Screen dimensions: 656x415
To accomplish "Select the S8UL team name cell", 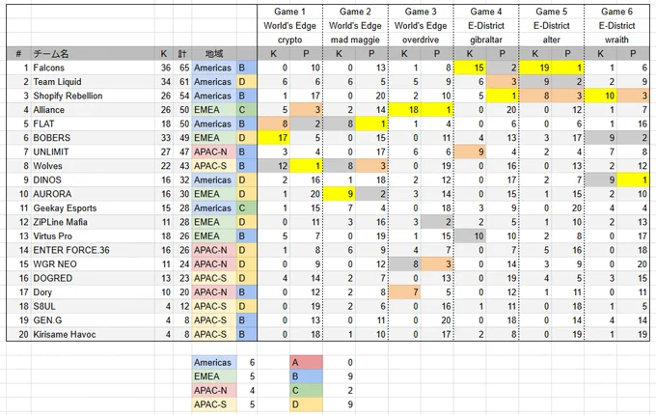I will pyautogui.click(x=93, y=306).
